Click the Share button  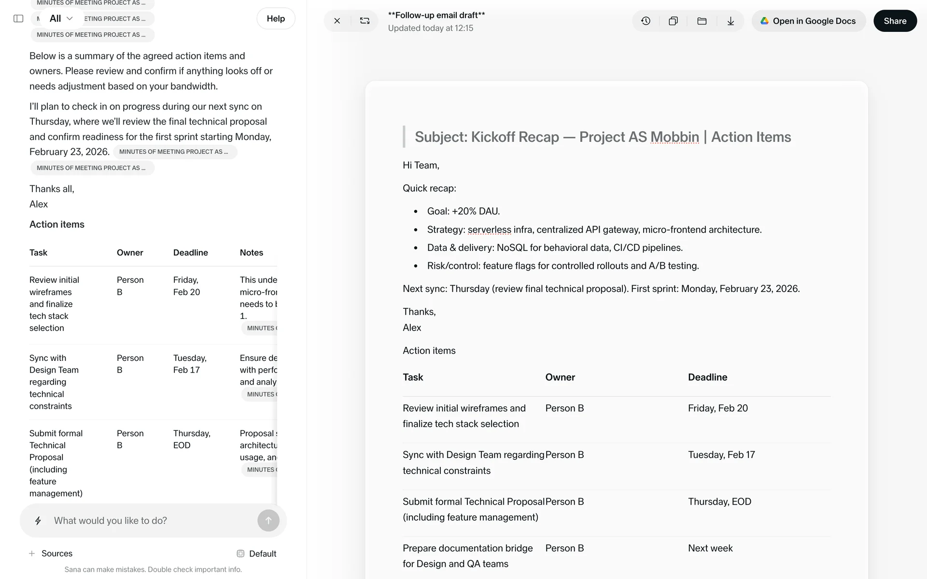[895, 21]
